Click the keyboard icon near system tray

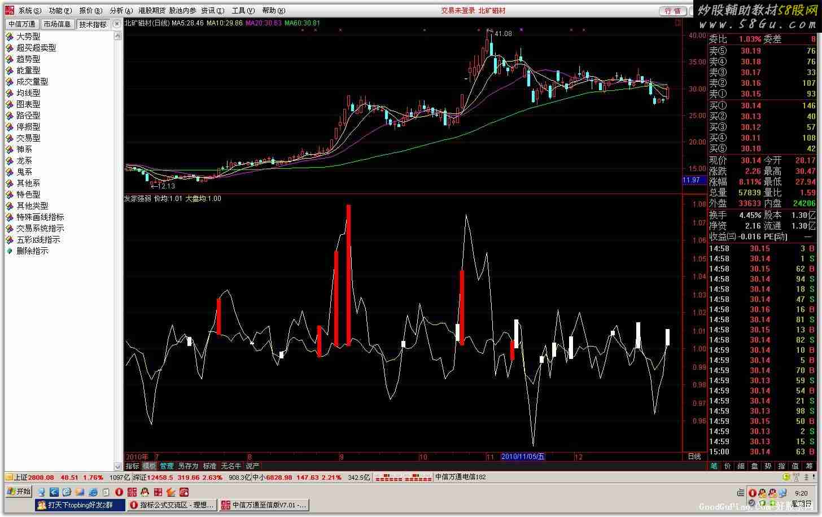(740, 493)
